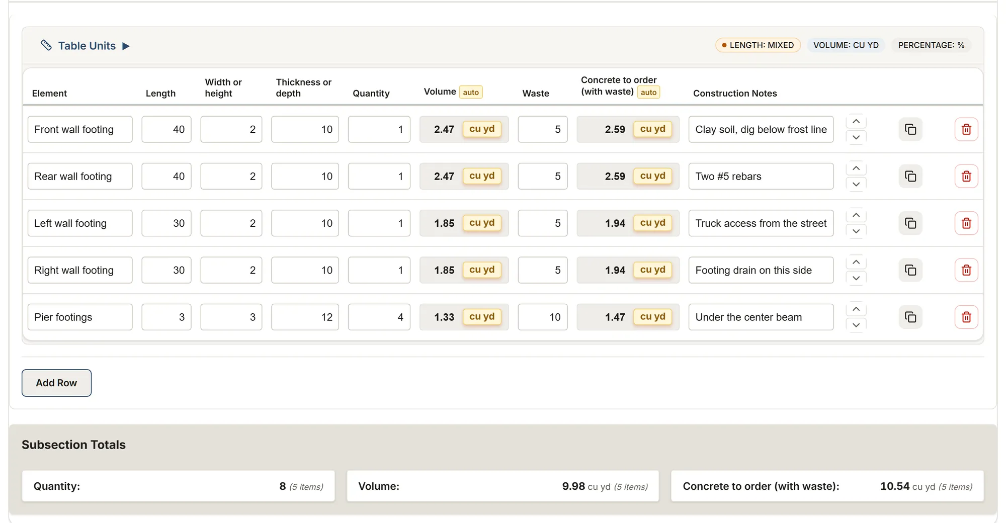Delete the Rear wall footing row
Viewport: 1006px width, 523px height.
pyautogui.click(x=966, y=176)
